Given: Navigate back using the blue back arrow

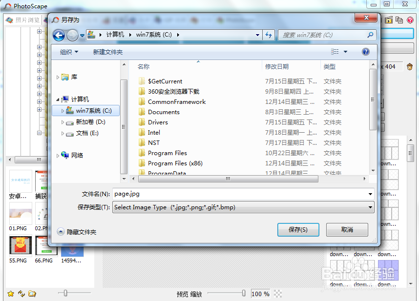Looking at the screenshot, I should 59,35.
